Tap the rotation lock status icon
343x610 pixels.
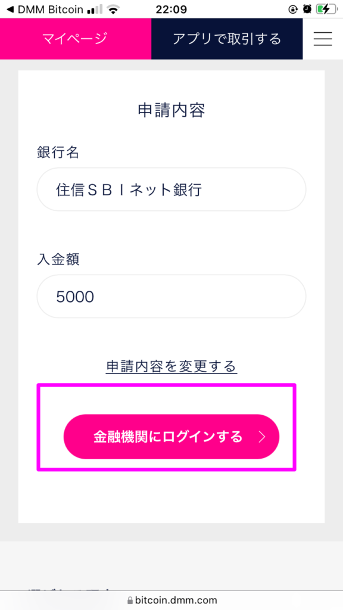coord(293,9)
